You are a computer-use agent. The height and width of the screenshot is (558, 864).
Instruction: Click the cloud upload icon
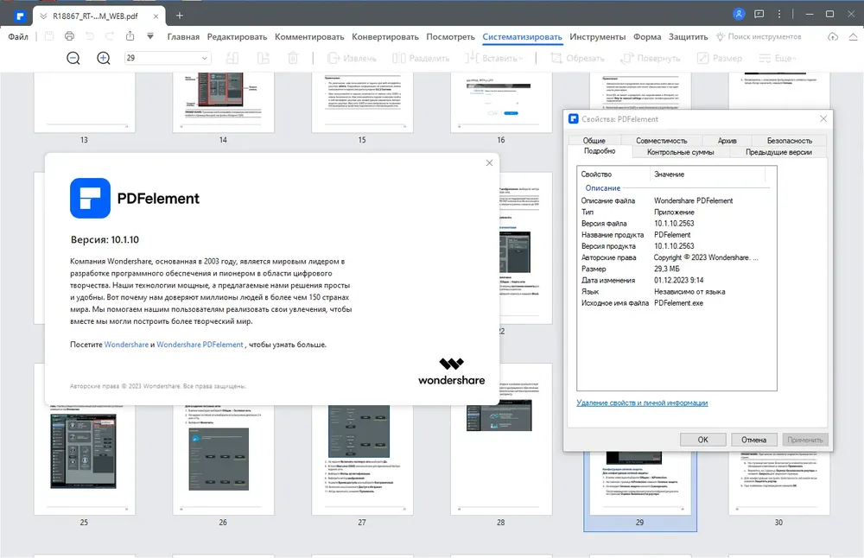pos(833,36)
